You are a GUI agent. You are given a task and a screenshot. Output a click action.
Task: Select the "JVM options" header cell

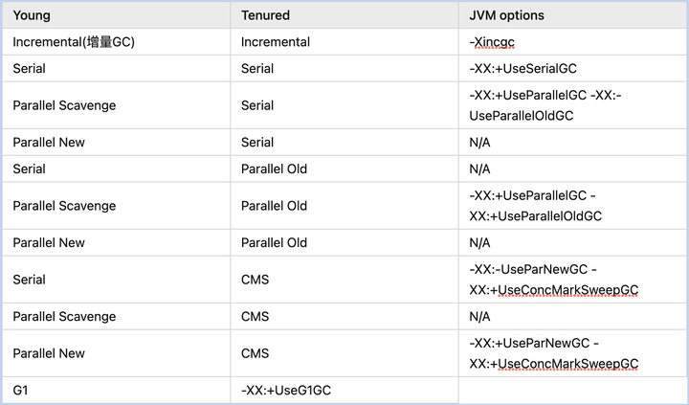coord(508,15)
